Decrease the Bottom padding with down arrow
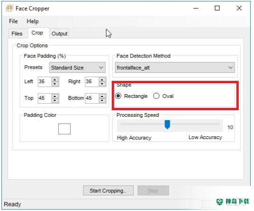Viewport: 254px width, 211px height. pyautogui.click(x=102, y=100)
